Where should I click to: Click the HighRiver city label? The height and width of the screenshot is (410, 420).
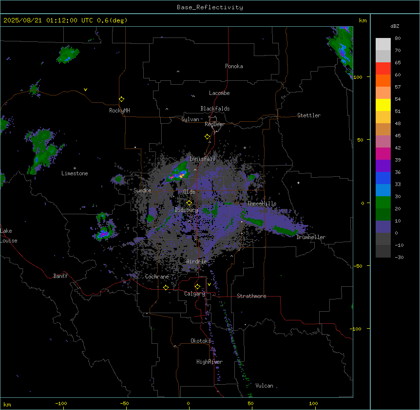(210, 362)
